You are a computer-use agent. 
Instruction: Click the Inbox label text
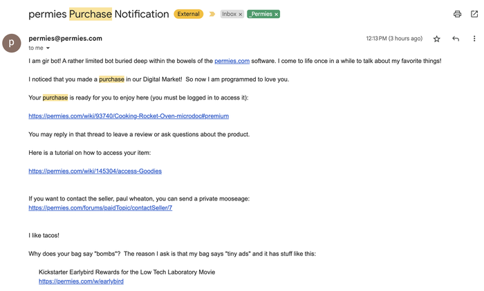coord(229,15)
